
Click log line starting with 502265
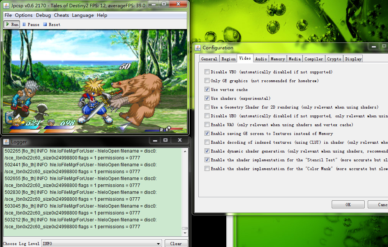point(81,151)
